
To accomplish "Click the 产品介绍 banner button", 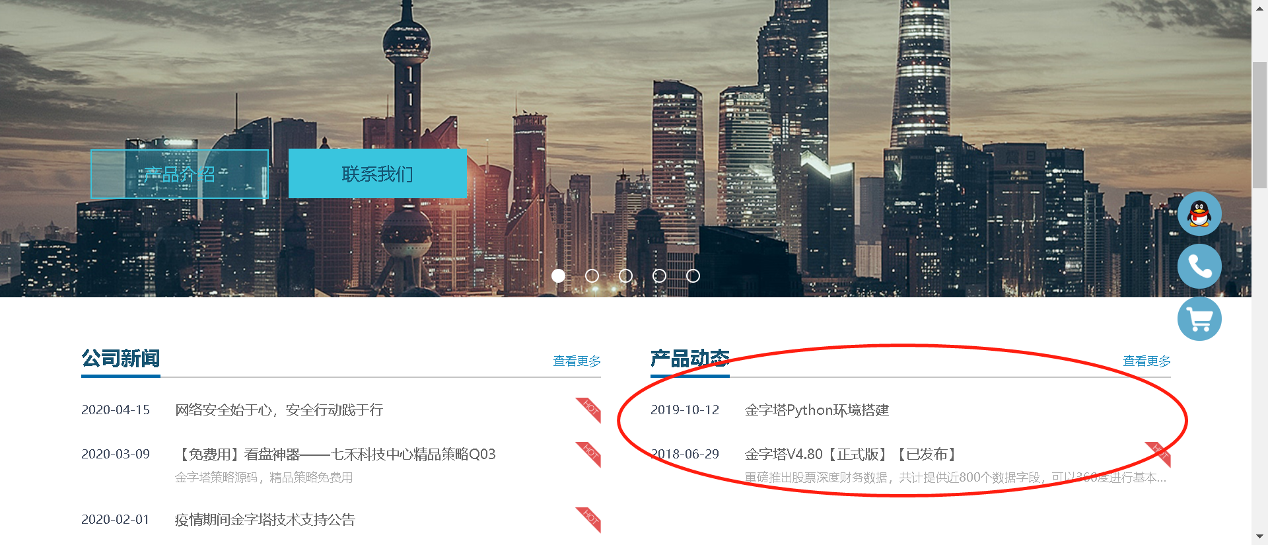I will coord(180,174).
